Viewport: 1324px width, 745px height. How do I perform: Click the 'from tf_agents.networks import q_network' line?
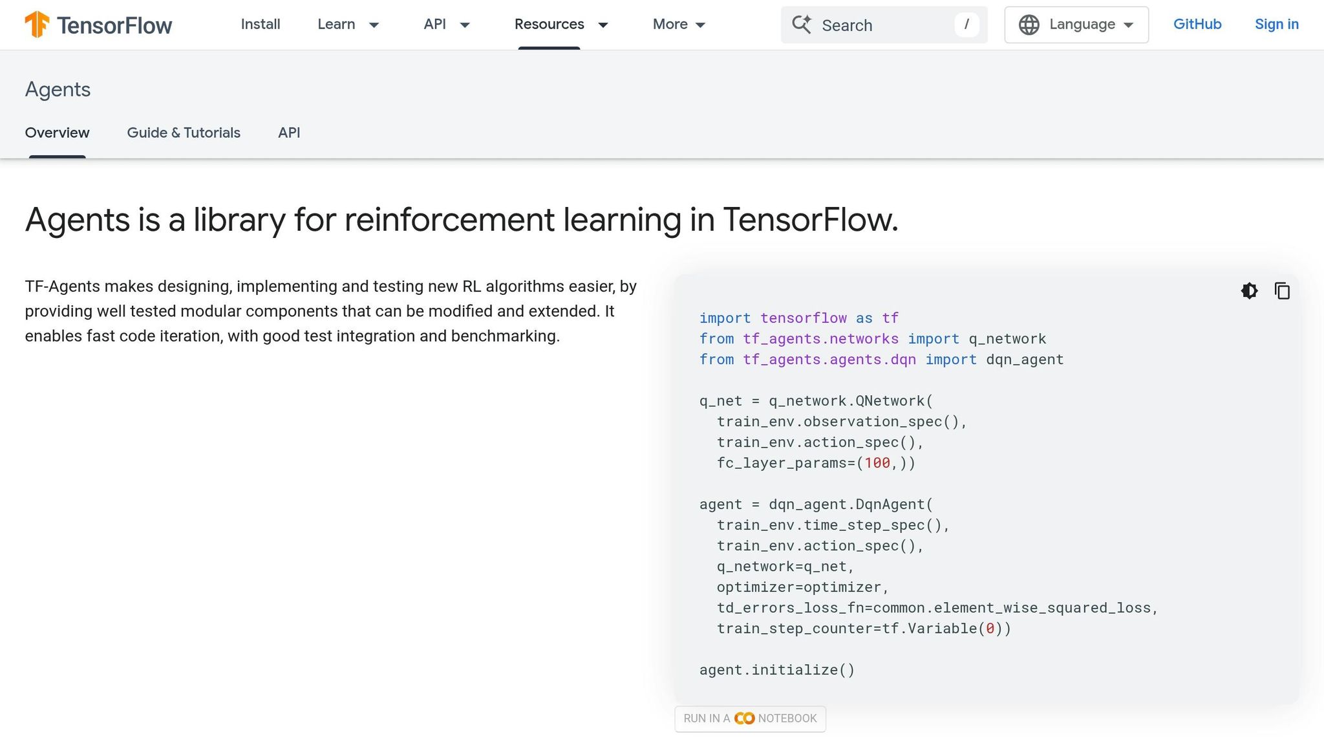tap(873, 339)
